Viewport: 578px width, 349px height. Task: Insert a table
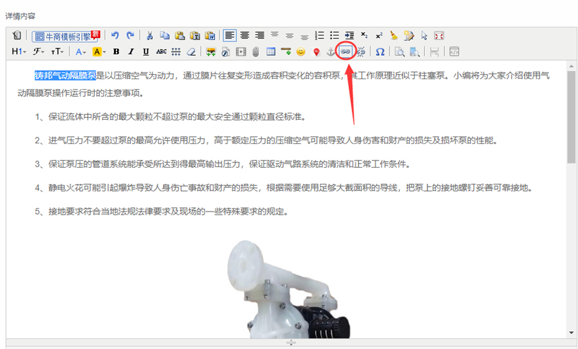click(271, 52)
